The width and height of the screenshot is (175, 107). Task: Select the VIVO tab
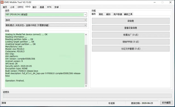click(x=28, y=7)
